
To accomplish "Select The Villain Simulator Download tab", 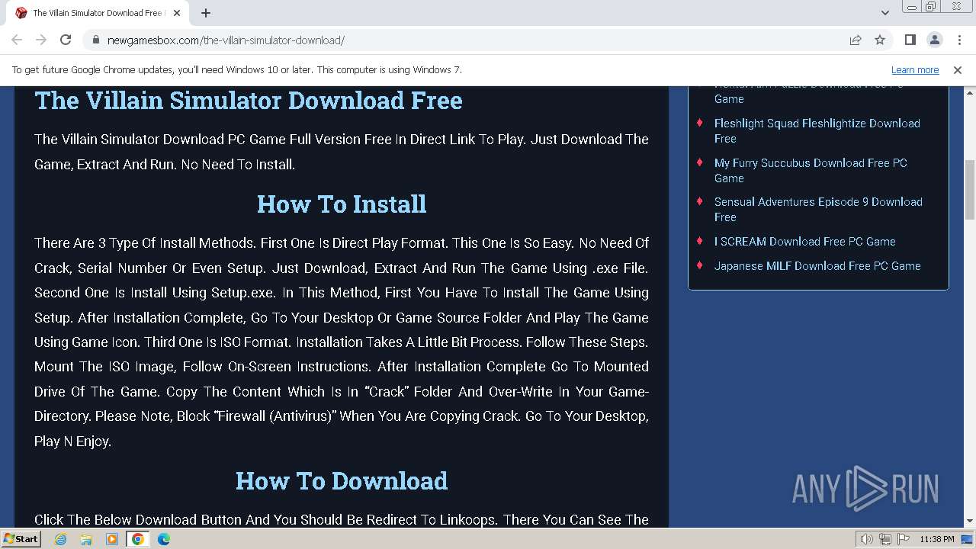I will click(x=98, y=13).
